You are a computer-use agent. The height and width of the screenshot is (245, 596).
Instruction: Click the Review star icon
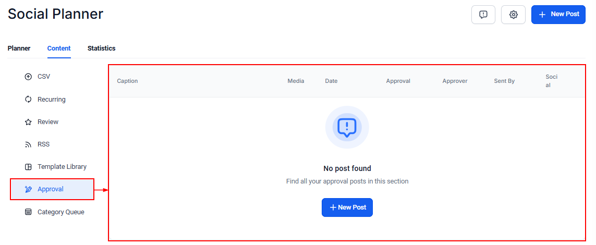[28, 122]
